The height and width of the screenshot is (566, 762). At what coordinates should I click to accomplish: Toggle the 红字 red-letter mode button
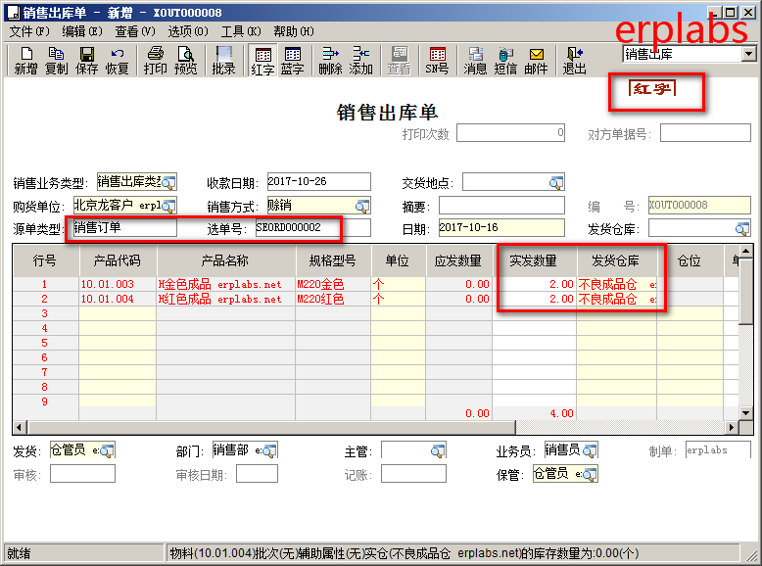tap(262, 61)
